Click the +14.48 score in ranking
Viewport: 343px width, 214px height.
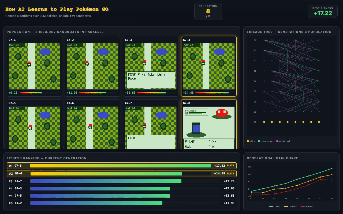219,174
